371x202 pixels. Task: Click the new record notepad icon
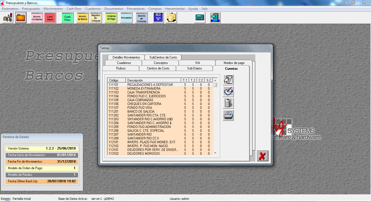[228, 80]
